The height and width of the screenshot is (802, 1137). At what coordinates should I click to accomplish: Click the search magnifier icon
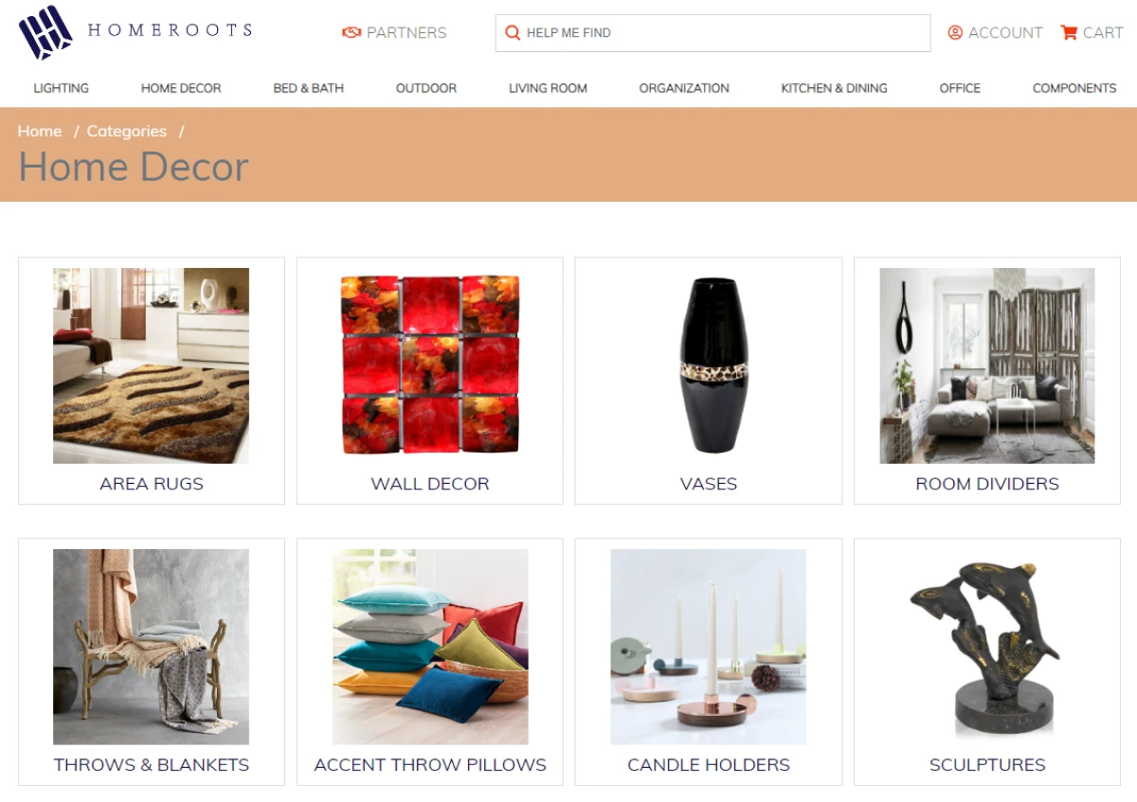point(513,33)
